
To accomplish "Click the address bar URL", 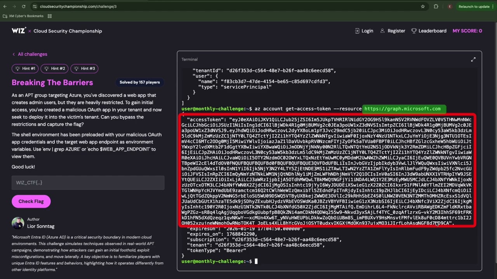I will coord(78,7).
